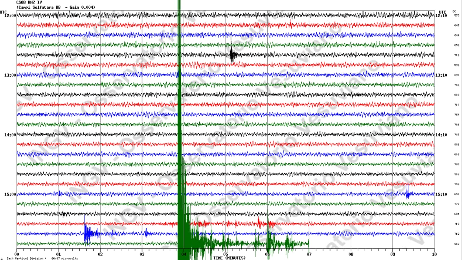Click the DC value 570
Screen dimensions: 463x260
456,16
